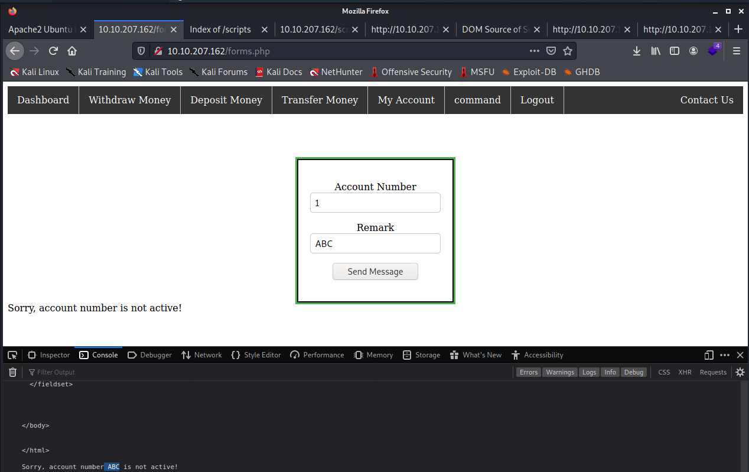Toggle the Errors filter in console
This screenshot has width=749, height=472.
point(529,372)
